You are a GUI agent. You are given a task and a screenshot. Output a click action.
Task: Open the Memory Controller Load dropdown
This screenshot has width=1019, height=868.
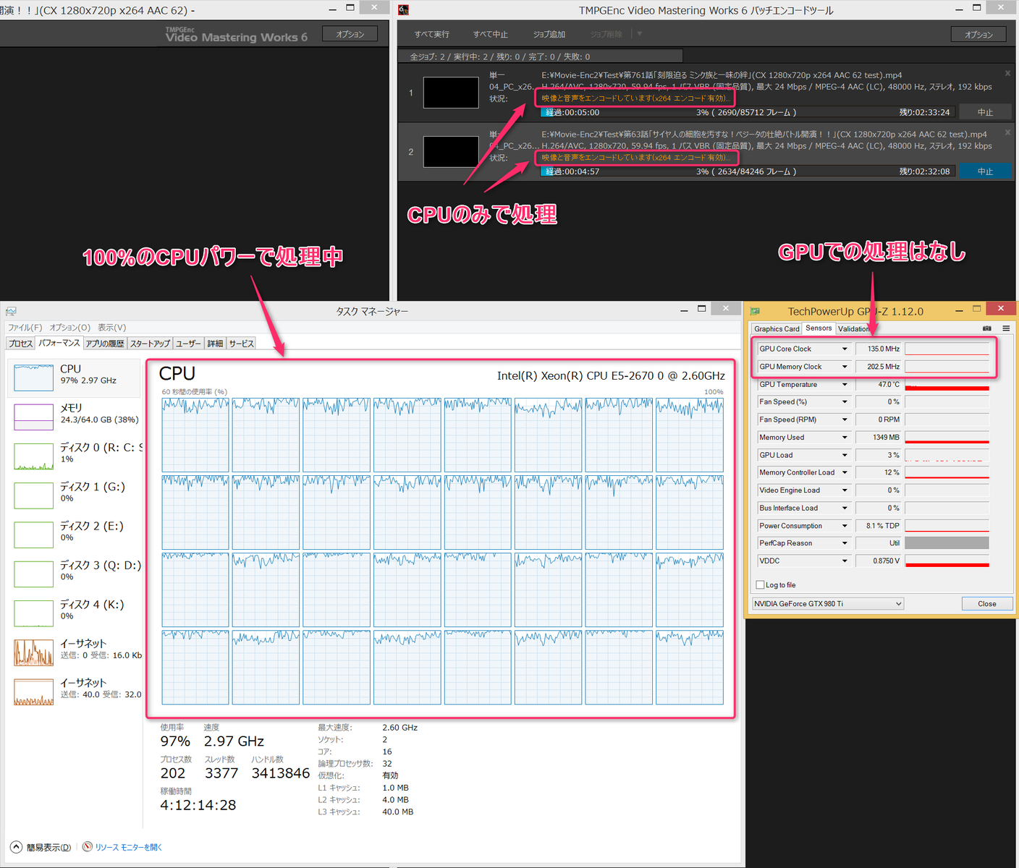[844, 472]
